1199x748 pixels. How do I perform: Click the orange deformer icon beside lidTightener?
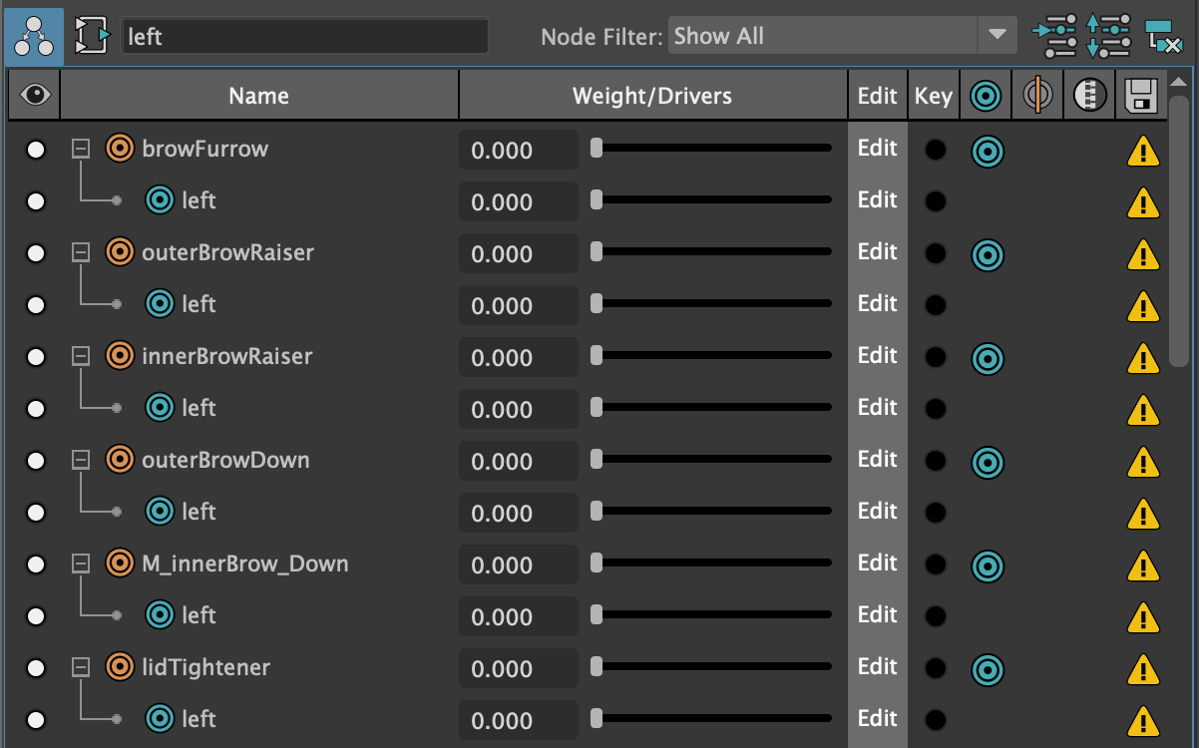click(120, 667)
